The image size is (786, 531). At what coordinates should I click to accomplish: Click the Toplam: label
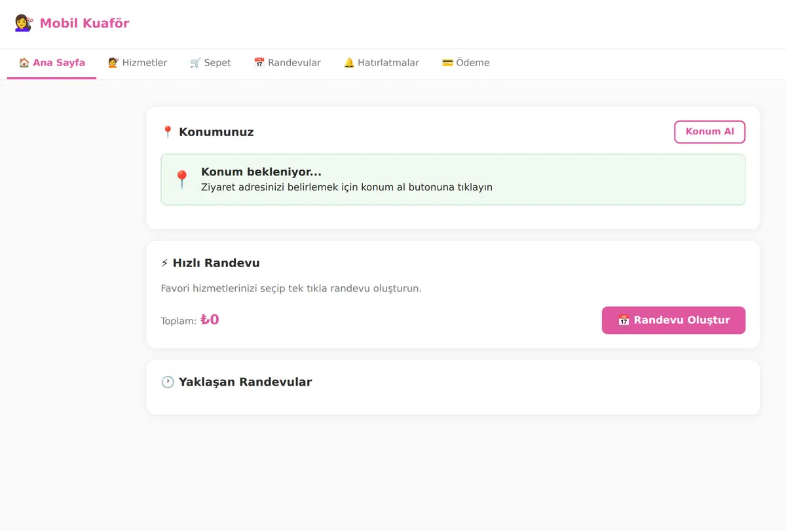click(179, 321)
